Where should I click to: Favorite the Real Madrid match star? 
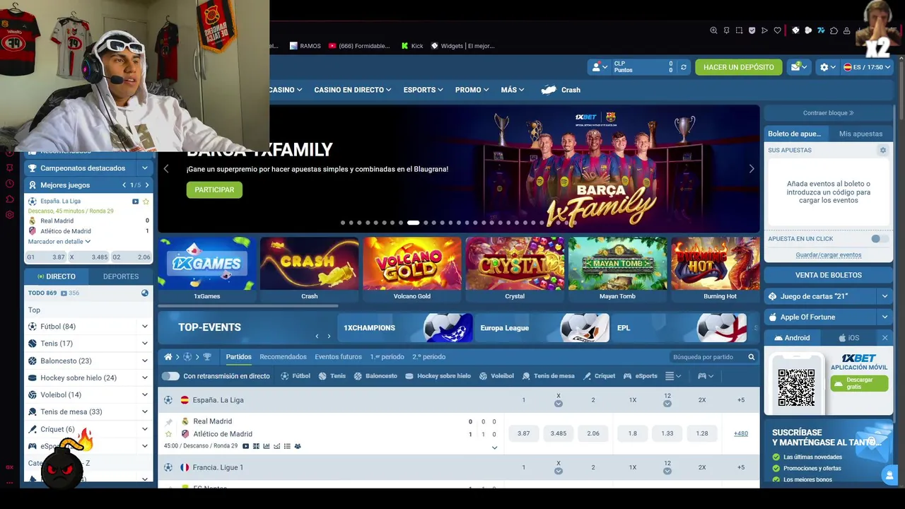pos(168,434)
